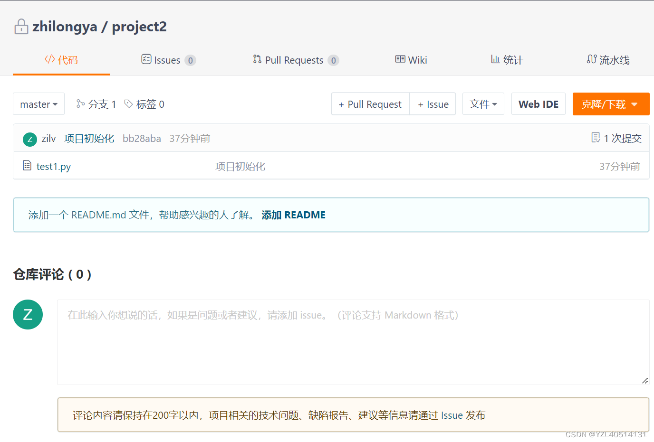Open the Wiki tab
This screenshot has height=442, width=654.
pos(411,60)
